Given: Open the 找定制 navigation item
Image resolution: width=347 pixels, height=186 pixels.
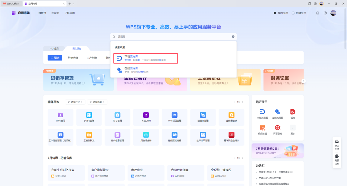Looking at the screenshot, I should [55, 13].
